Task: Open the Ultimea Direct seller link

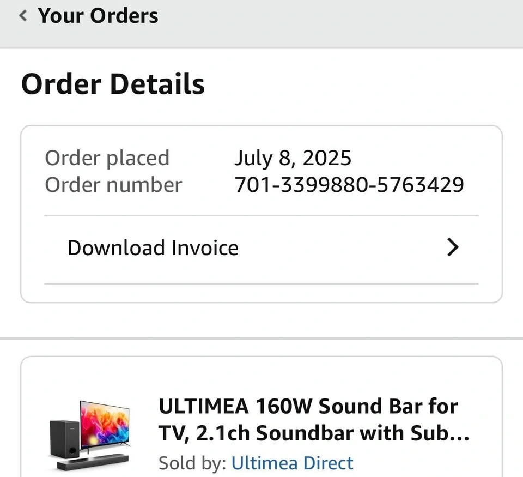Action: (x=292, y=463)
